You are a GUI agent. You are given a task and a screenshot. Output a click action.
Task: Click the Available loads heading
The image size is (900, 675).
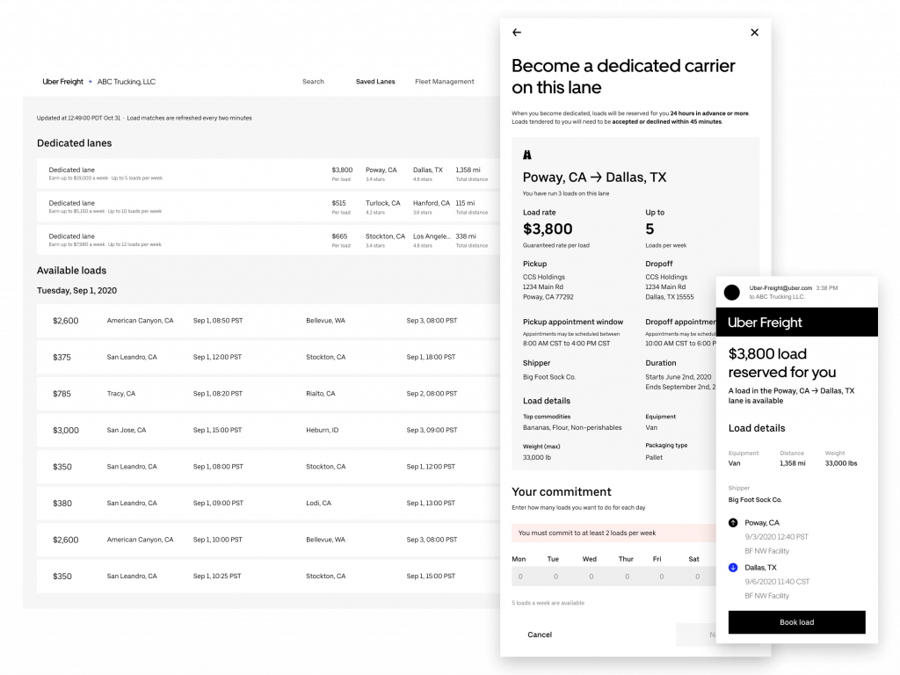(72, 271)
